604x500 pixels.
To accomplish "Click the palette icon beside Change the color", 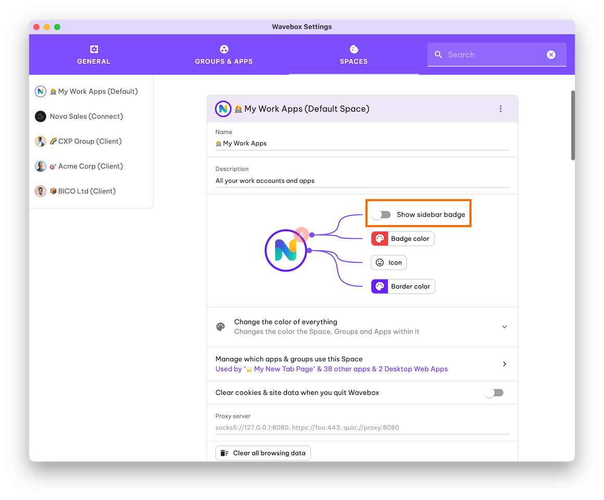I will [221, 326].
